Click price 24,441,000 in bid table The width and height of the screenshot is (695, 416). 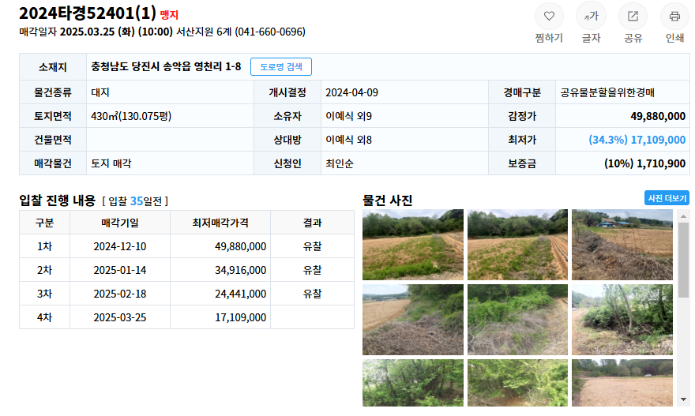tap(240, 294)
